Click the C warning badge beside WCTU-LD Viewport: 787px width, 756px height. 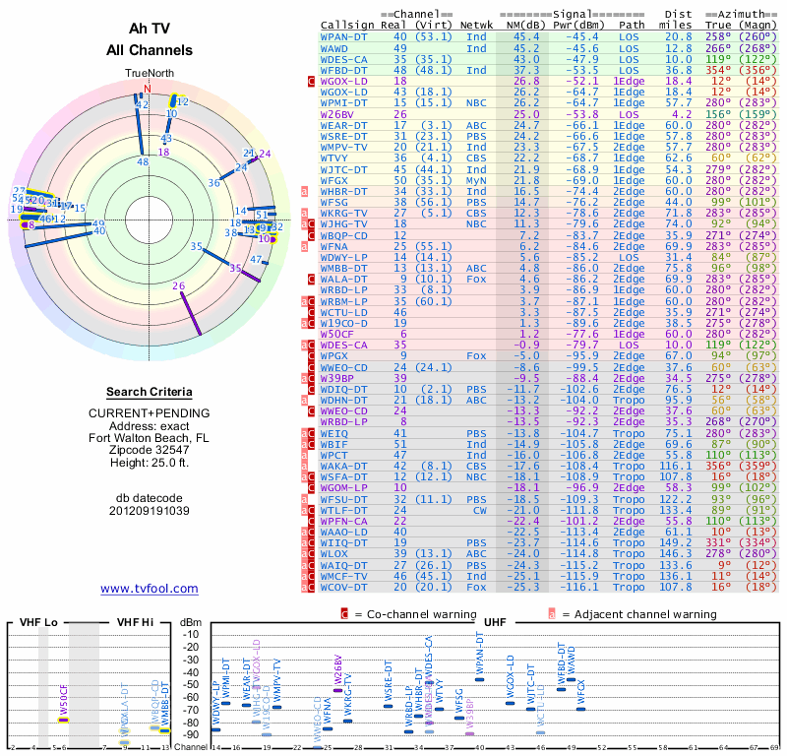click(x=311, y=312)
